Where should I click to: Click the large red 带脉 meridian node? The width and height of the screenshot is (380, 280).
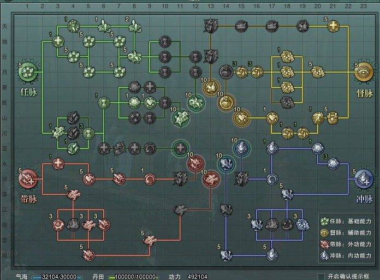[x=28, y=178]
